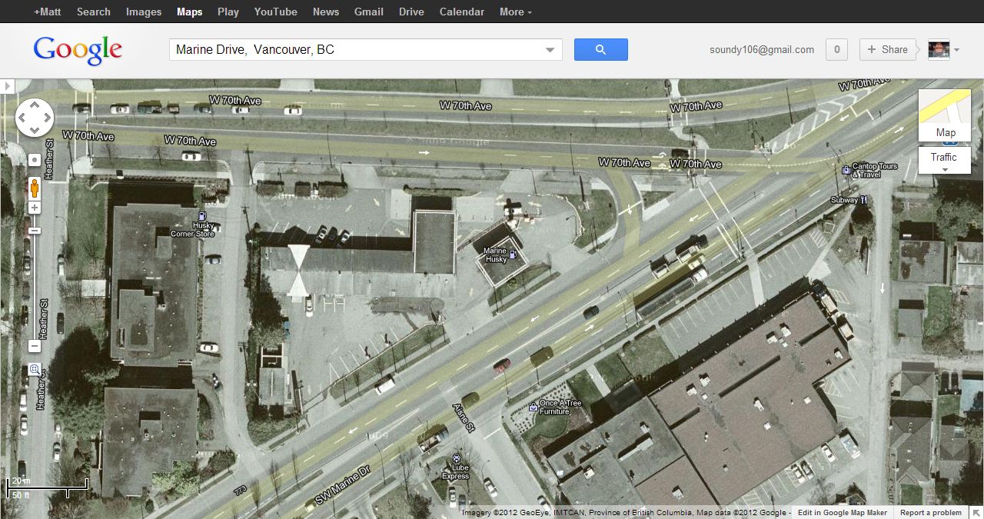Switch to the Map view thumbnail
This screenshot has width=984, height=519.
pyautogui.click(x=945, y=115)
